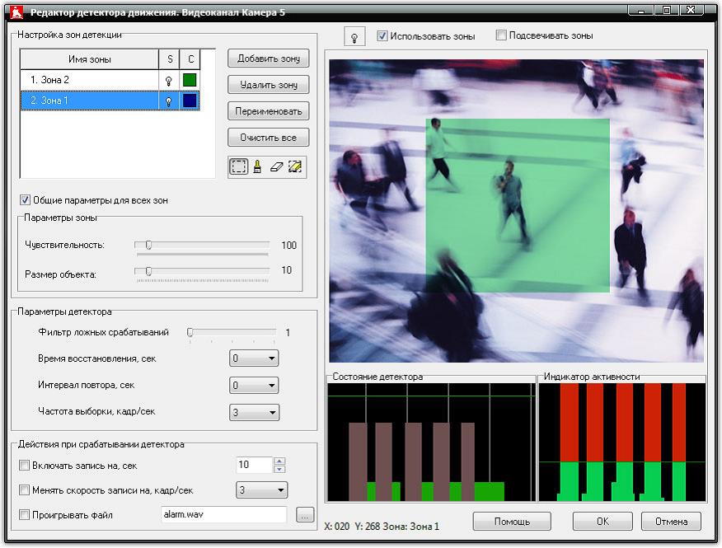The image size is (722, 548).
Task: Click the light bulb button above video
Action: pyautogui.click(x=354, y=37)
